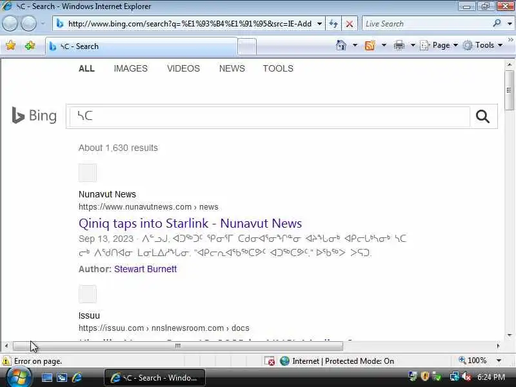Go forward with the browser Forward button
The width and height of the screenshot is (516, 387).
[x=29, y=23]
